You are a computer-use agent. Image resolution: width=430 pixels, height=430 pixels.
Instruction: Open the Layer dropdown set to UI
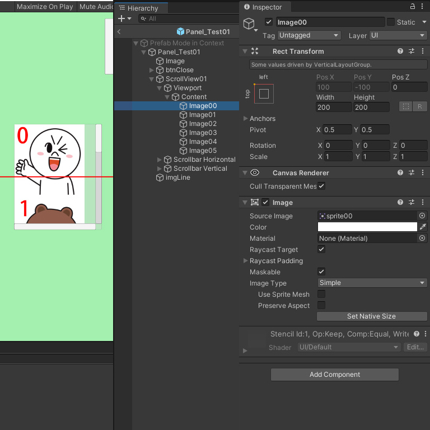tap(398, 35)
